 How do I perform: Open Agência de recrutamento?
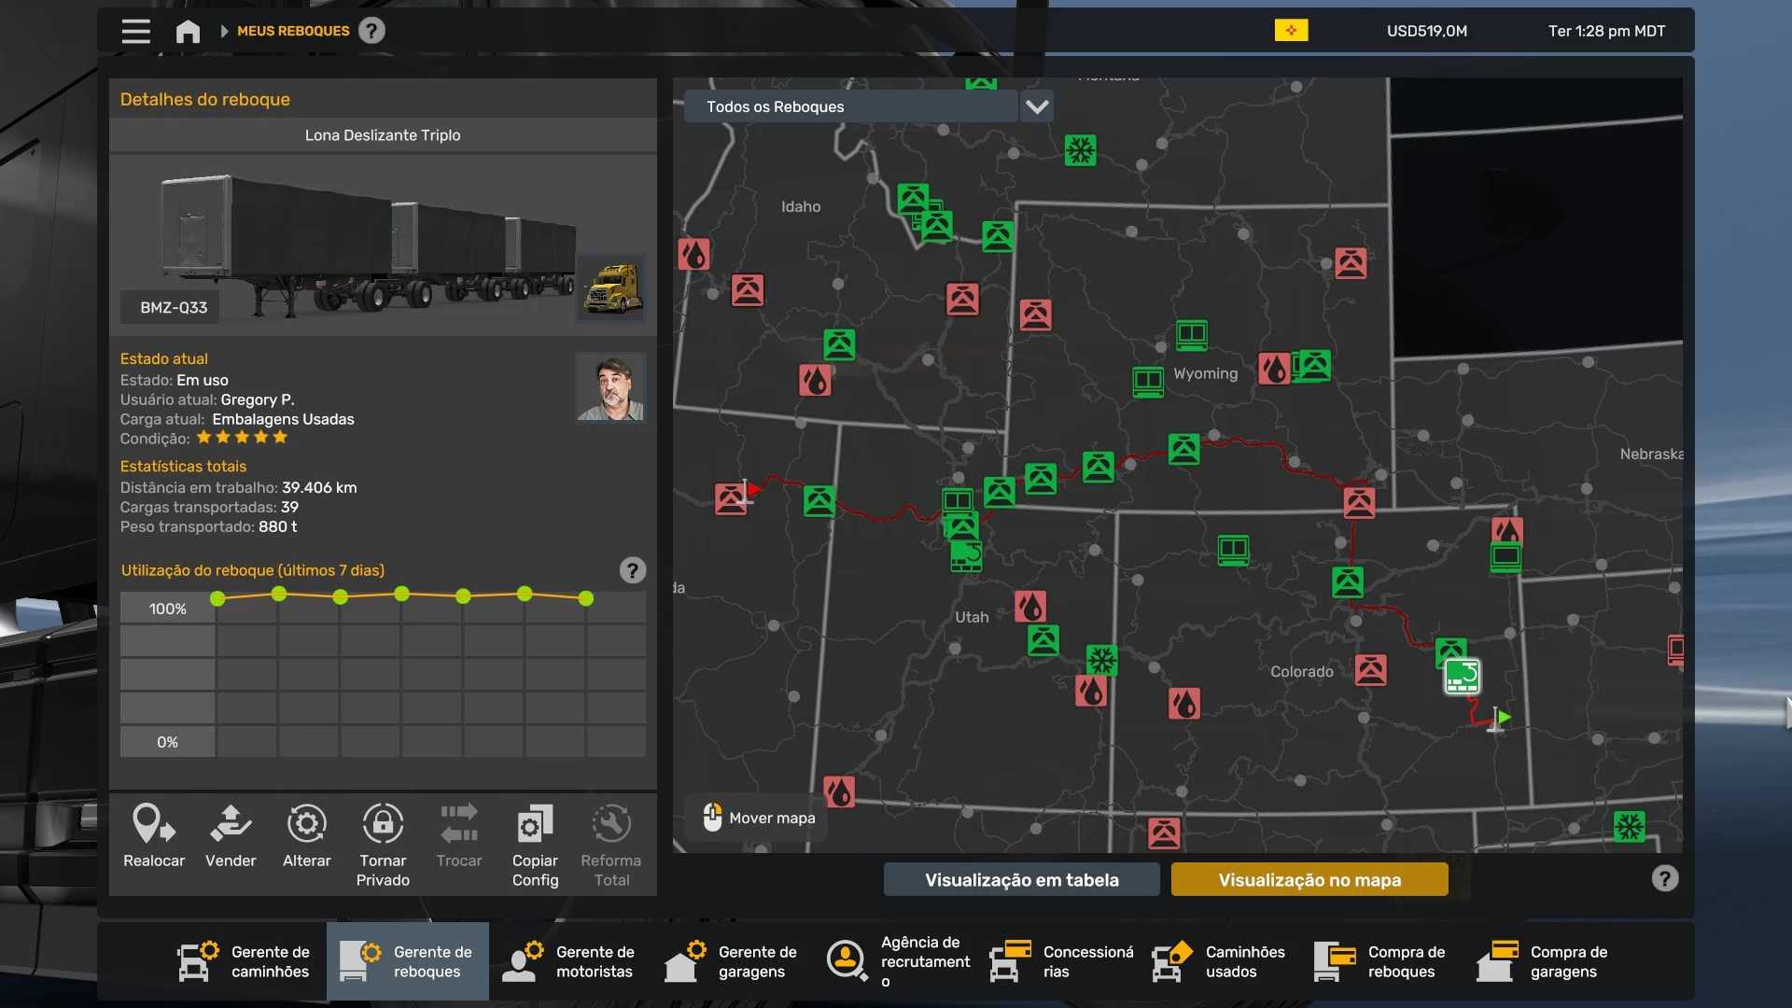pyautogui.click(x=899, y=961)
